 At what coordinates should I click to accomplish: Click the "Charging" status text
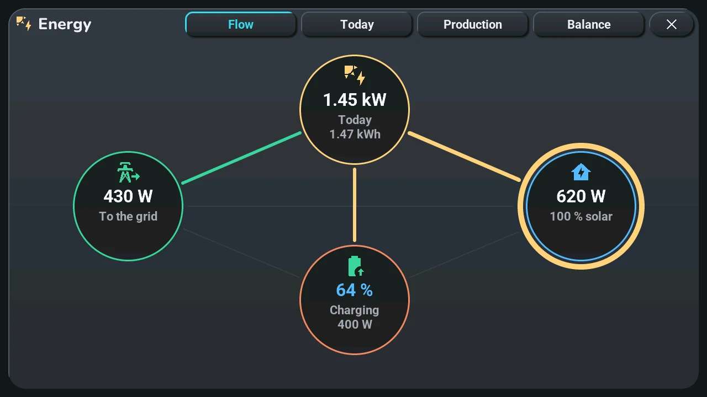point(355,310)
